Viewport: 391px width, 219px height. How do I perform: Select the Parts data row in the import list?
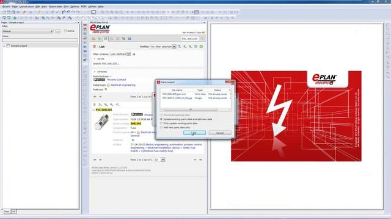(x=195, y=94)
